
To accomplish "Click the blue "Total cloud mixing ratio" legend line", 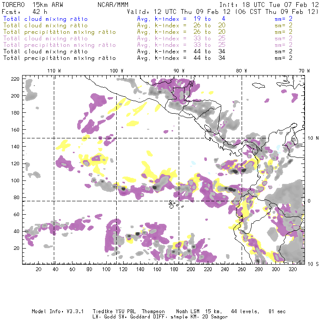I will pyautogui.click(x=46, y=19).
